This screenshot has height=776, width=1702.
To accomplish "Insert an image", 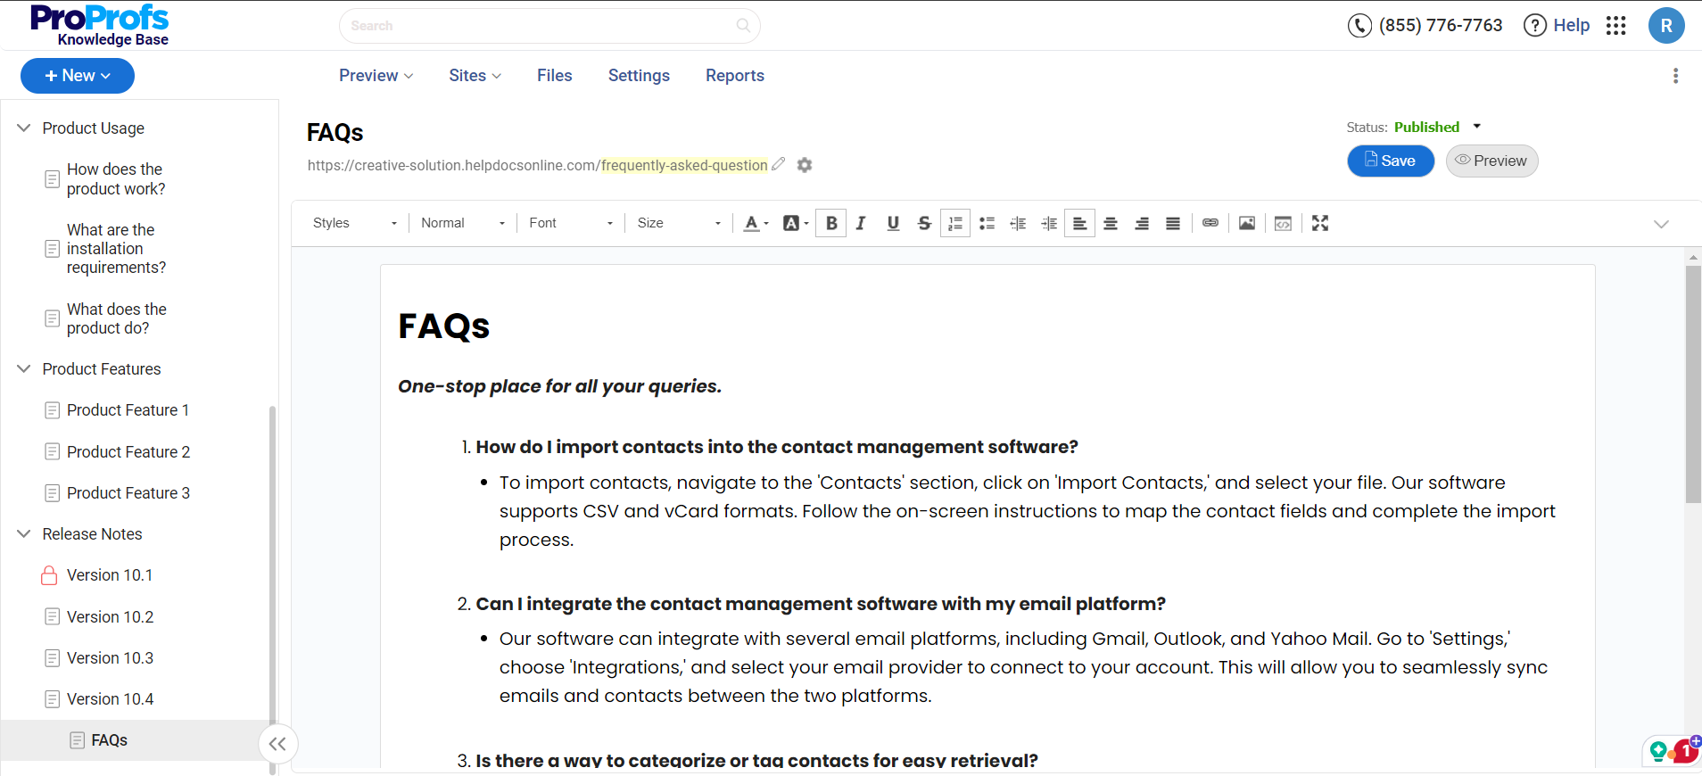I will (1247, 223).
